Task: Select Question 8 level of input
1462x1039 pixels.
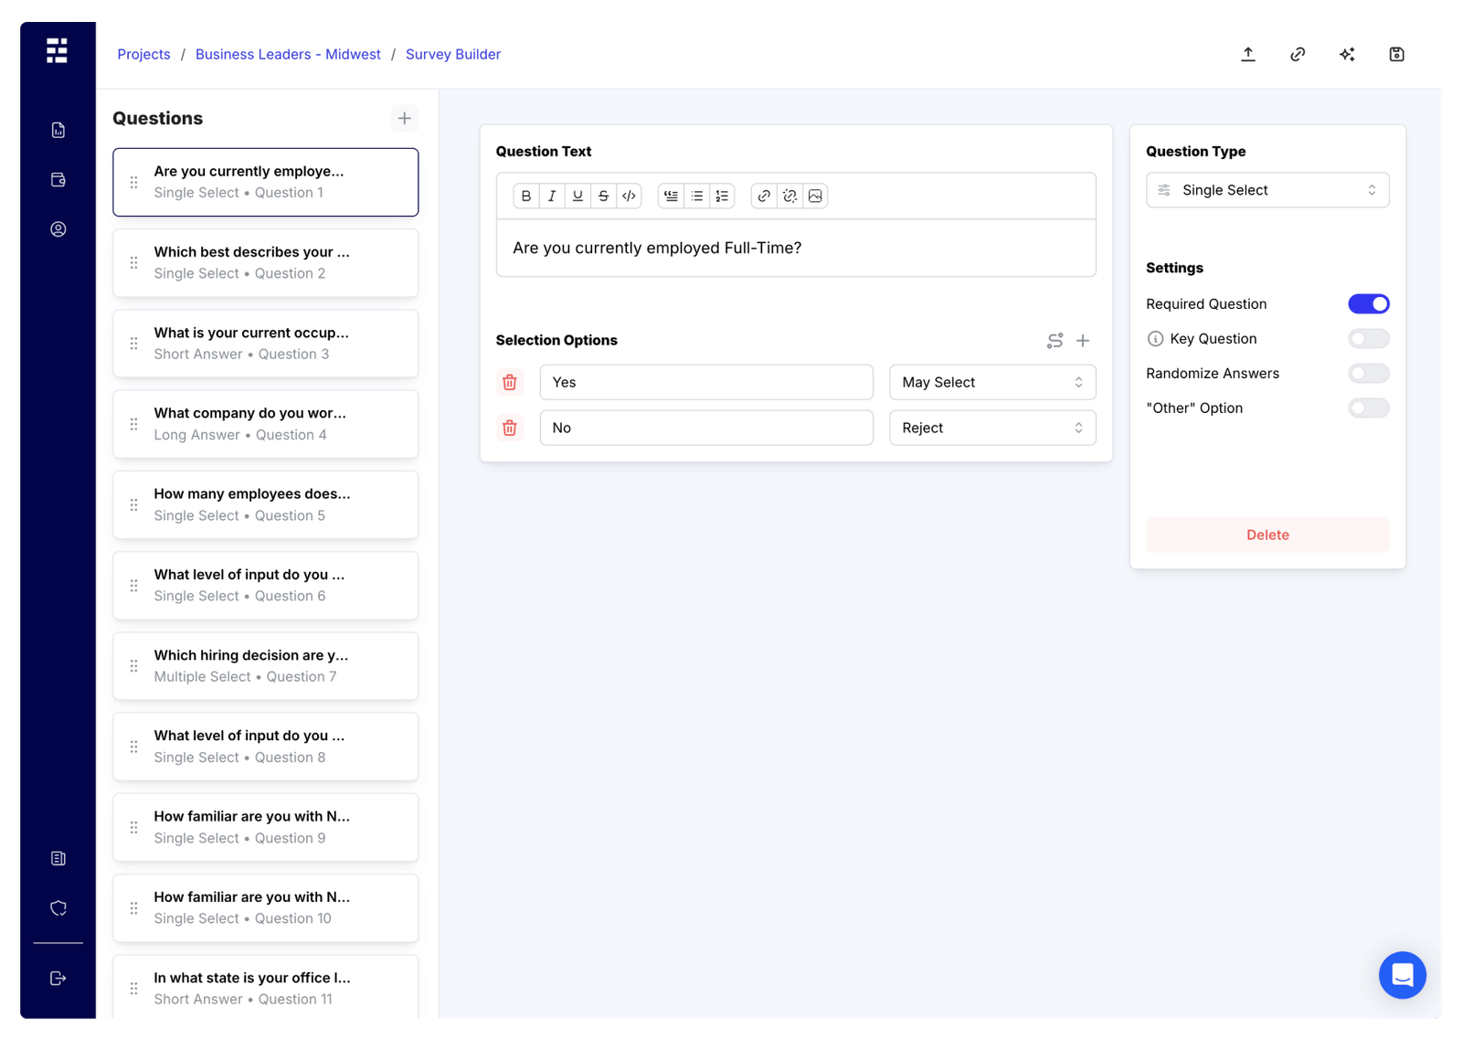Action: click(x=266, y=747)
